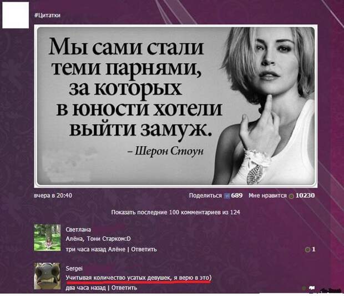Open the #Цитатки community link
The width and height of the screenshot is (344, 296).
point(47,15)
